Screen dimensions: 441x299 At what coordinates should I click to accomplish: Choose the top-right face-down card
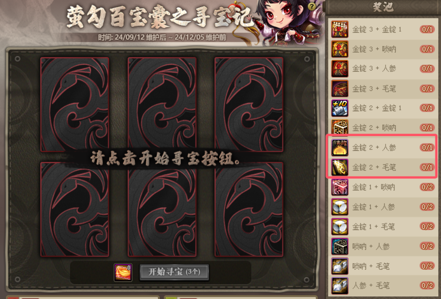point(249,104)
